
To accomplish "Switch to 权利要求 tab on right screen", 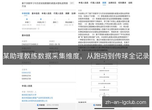I will click(x=122, y=3).
